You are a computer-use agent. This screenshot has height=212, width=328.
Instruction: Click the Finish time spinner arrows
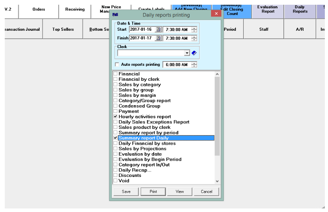coord(194,38)
